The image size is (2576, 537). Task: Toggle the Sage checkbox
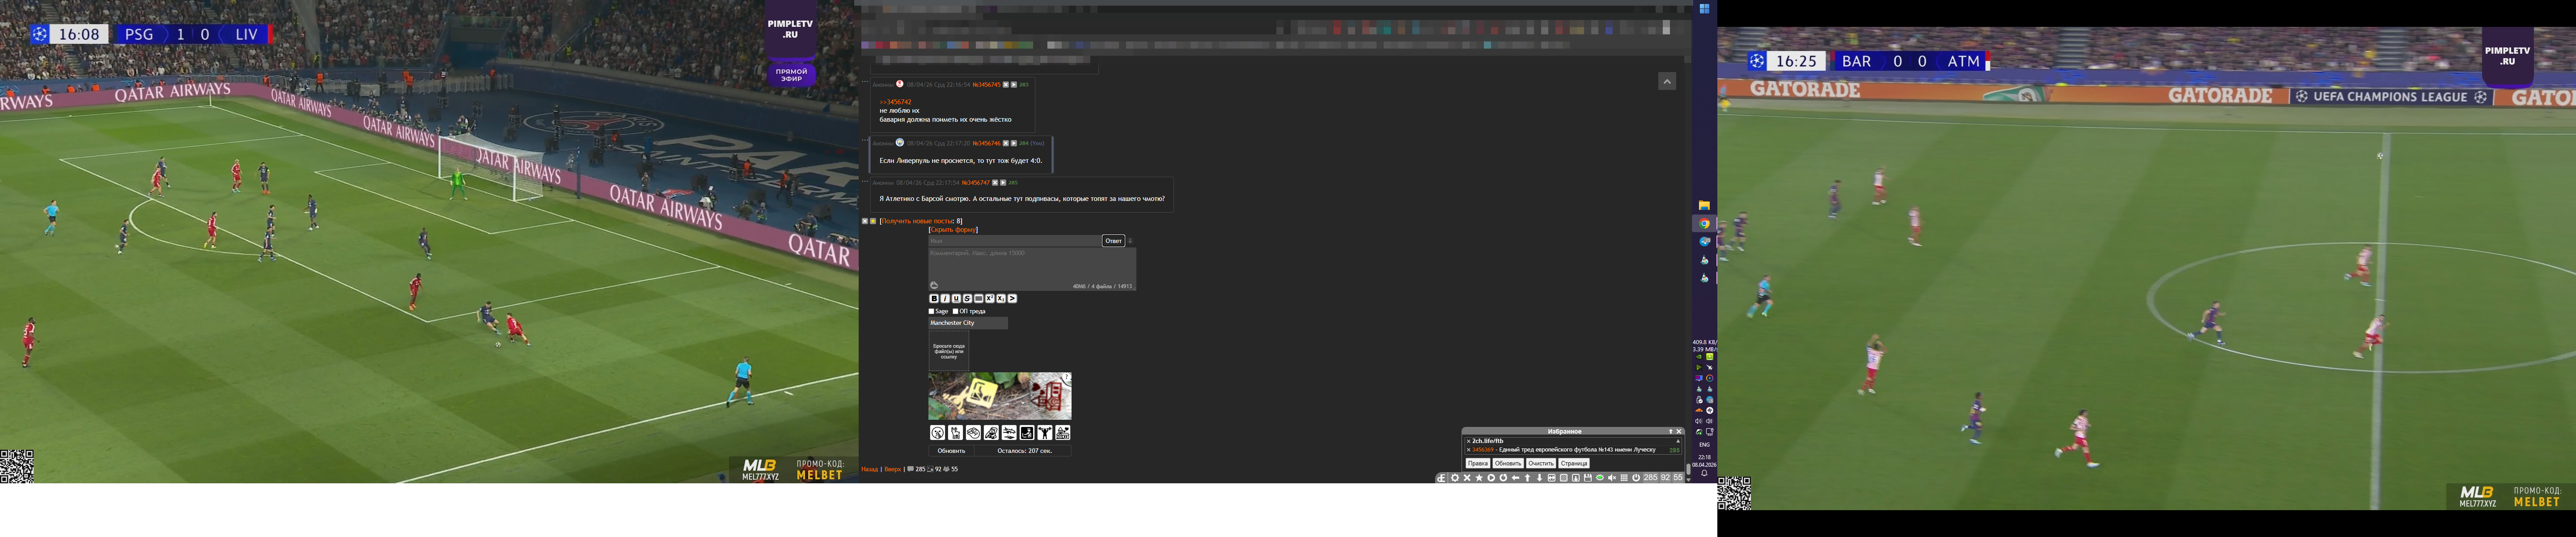pos(931,311)
